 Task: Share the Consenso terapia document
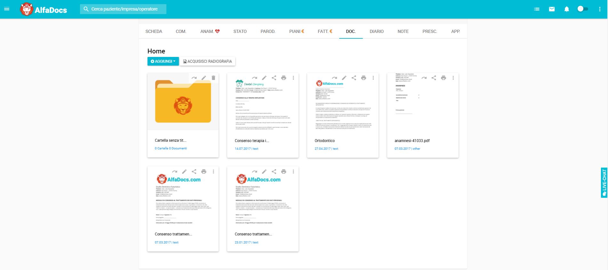click(x=274, y=78)
